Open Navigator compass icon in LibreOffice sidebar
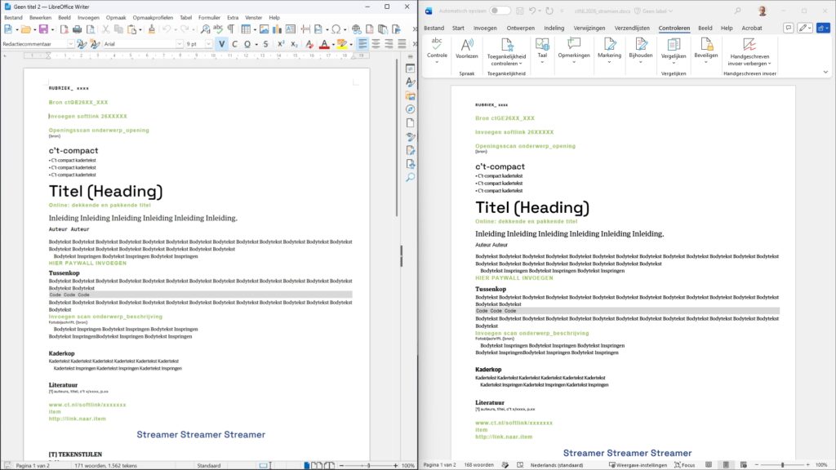The image size is (836, 470). (410, 109)
